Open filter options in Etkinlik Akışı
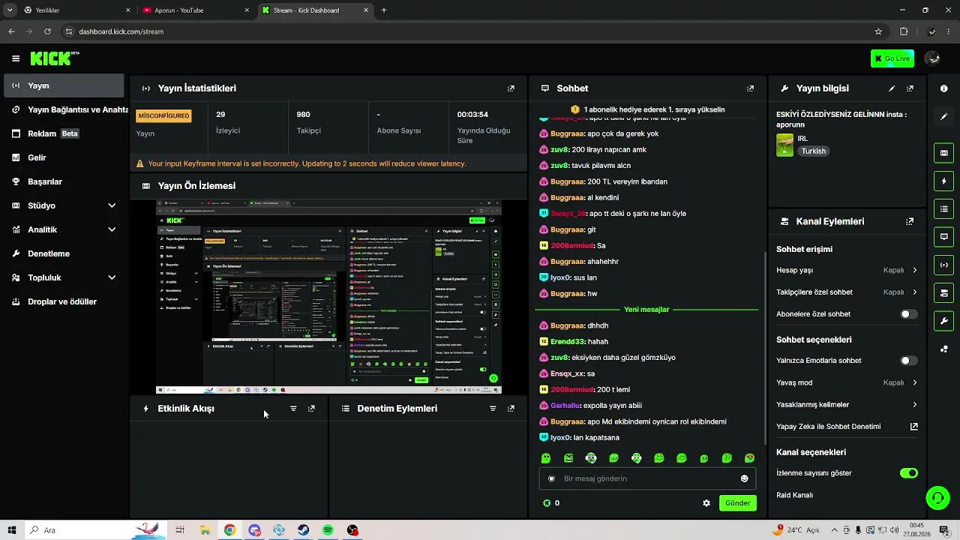960x540 pixels. click(x=293, y=409)
